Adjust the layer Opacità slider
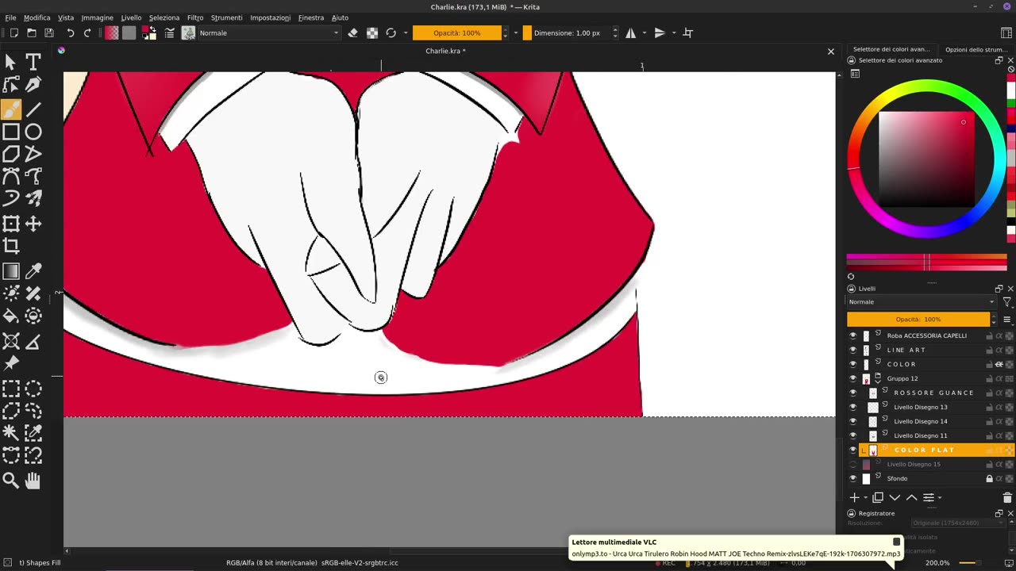The width and height of the screenshot is (1016, 571). [918, 319]
